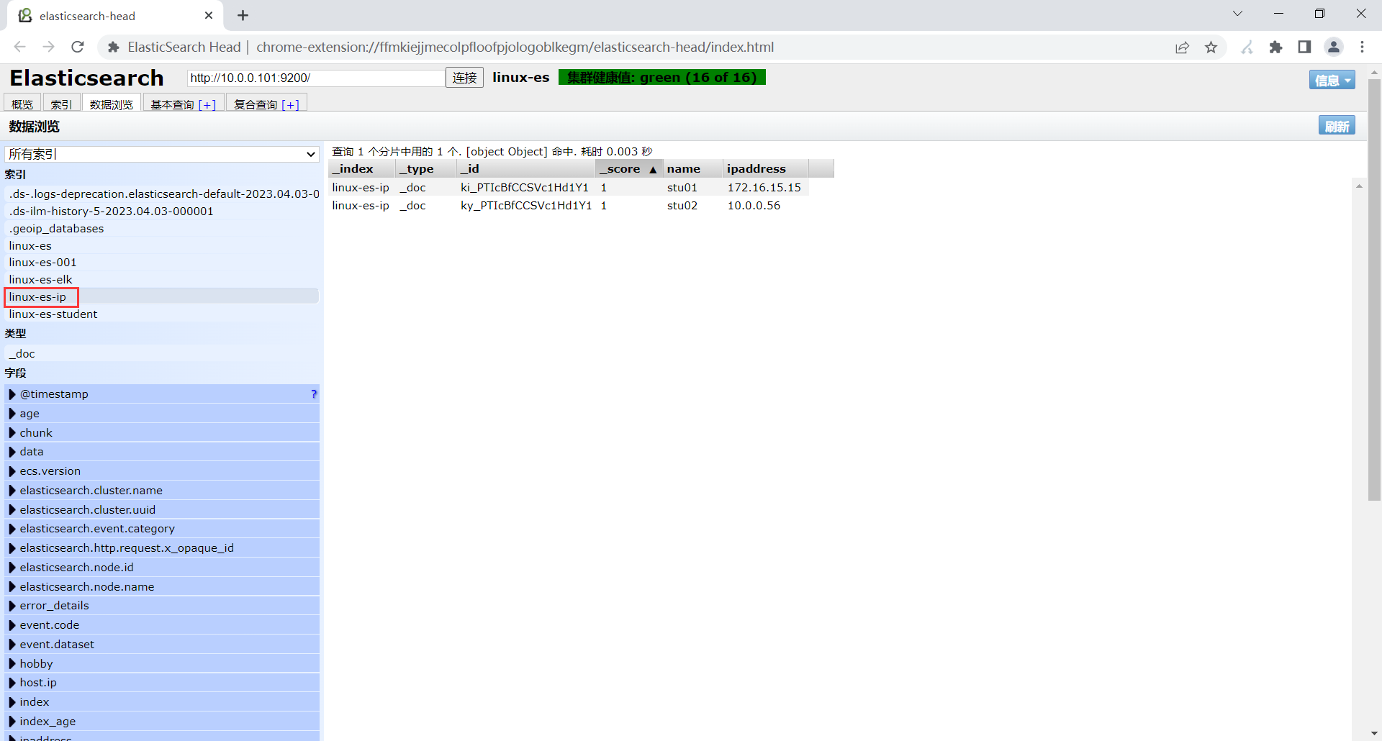The height and width of the screenshot is (741, 1382).
Task: Open the 信息 dropdown button
Action: point(1332,80)
